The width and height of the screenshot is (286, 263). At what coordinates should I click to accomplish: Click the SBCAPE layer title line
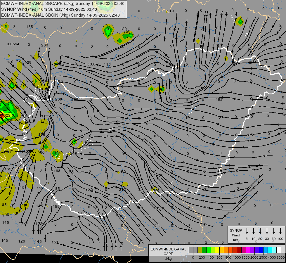pyautogui.click(x=63, y=4)
